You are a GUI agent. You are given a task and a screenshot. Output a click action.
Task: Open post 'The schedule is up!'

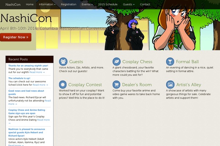[19, 78]
